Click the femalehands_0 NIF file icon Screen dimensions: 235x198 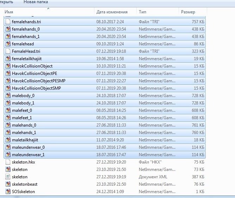click(x=8, y=29)
